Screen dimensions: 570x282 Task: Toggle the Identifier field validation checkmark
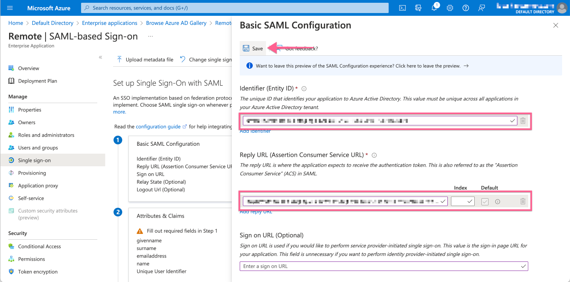tap(513, 120)
